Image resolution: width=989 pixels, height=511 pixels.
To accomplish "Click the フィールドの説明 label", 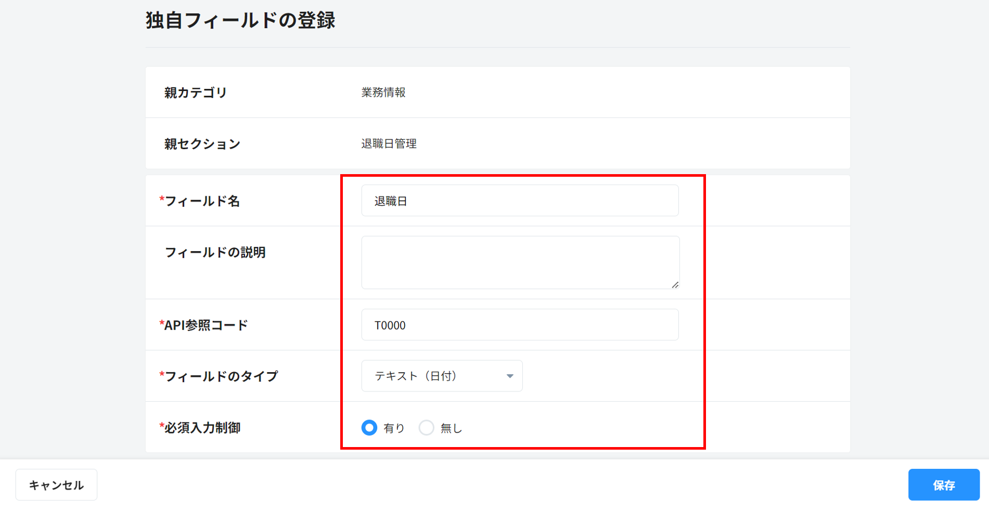I will coord(215,253).
